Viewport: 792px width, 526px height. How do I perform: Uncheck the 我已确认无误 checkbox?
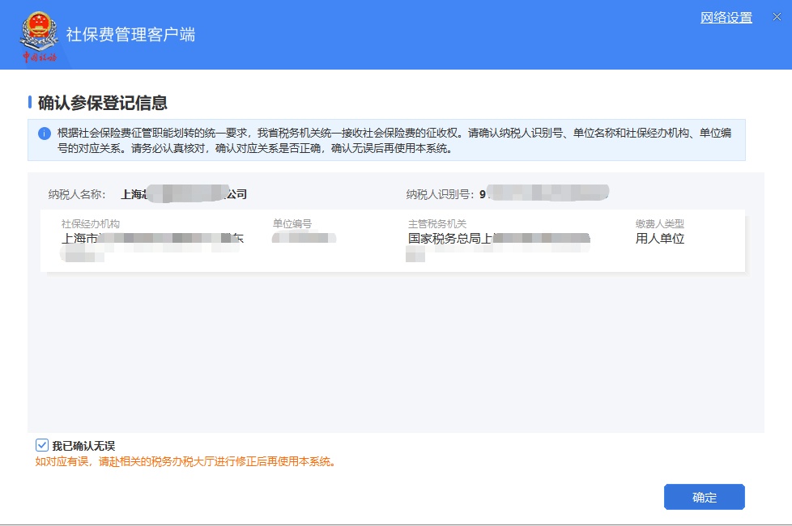(42, 445)
